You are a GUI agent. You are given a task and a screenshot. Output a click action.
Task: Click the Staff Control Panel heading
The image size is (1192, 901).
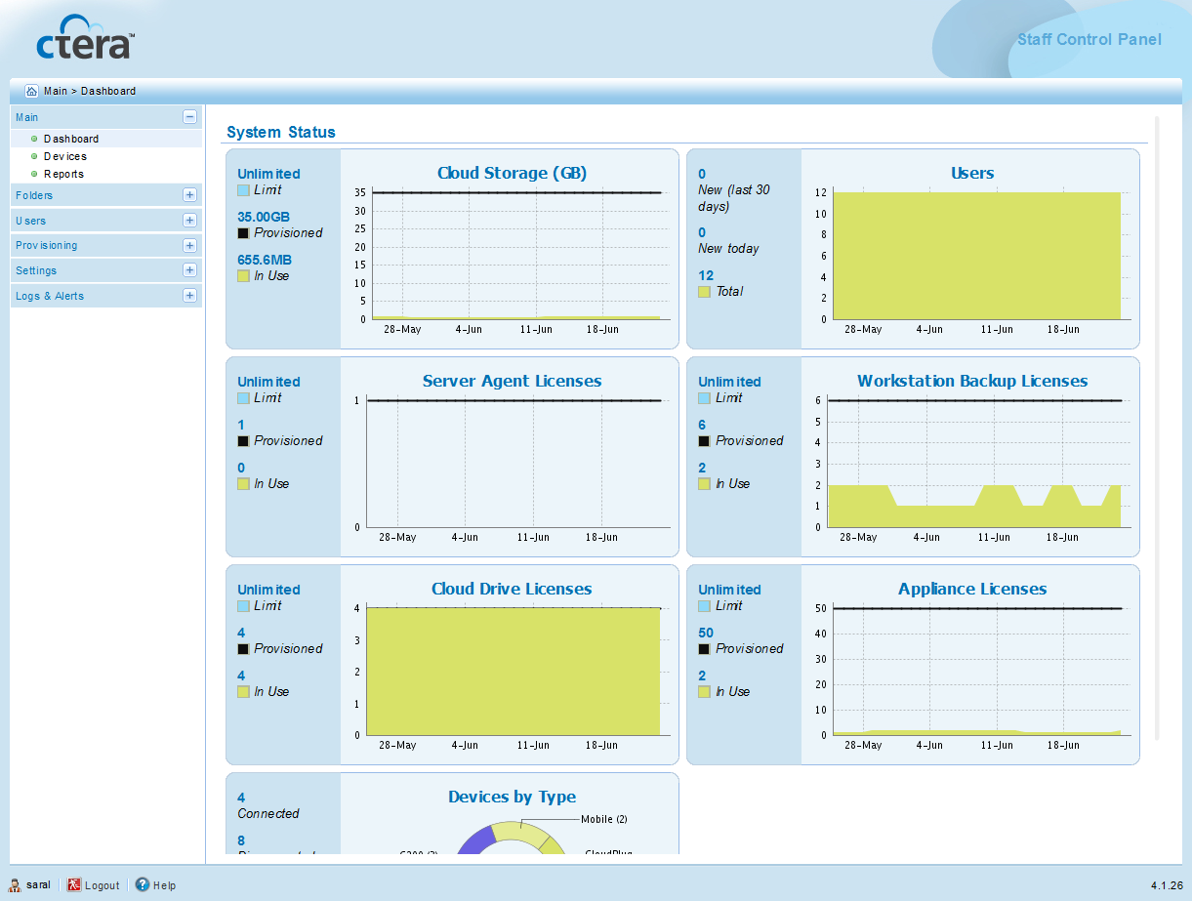point(1089,40)
